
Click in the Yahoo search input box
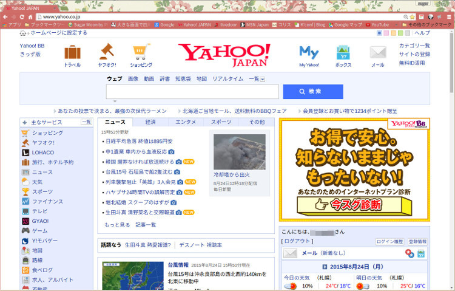point(192,92)
